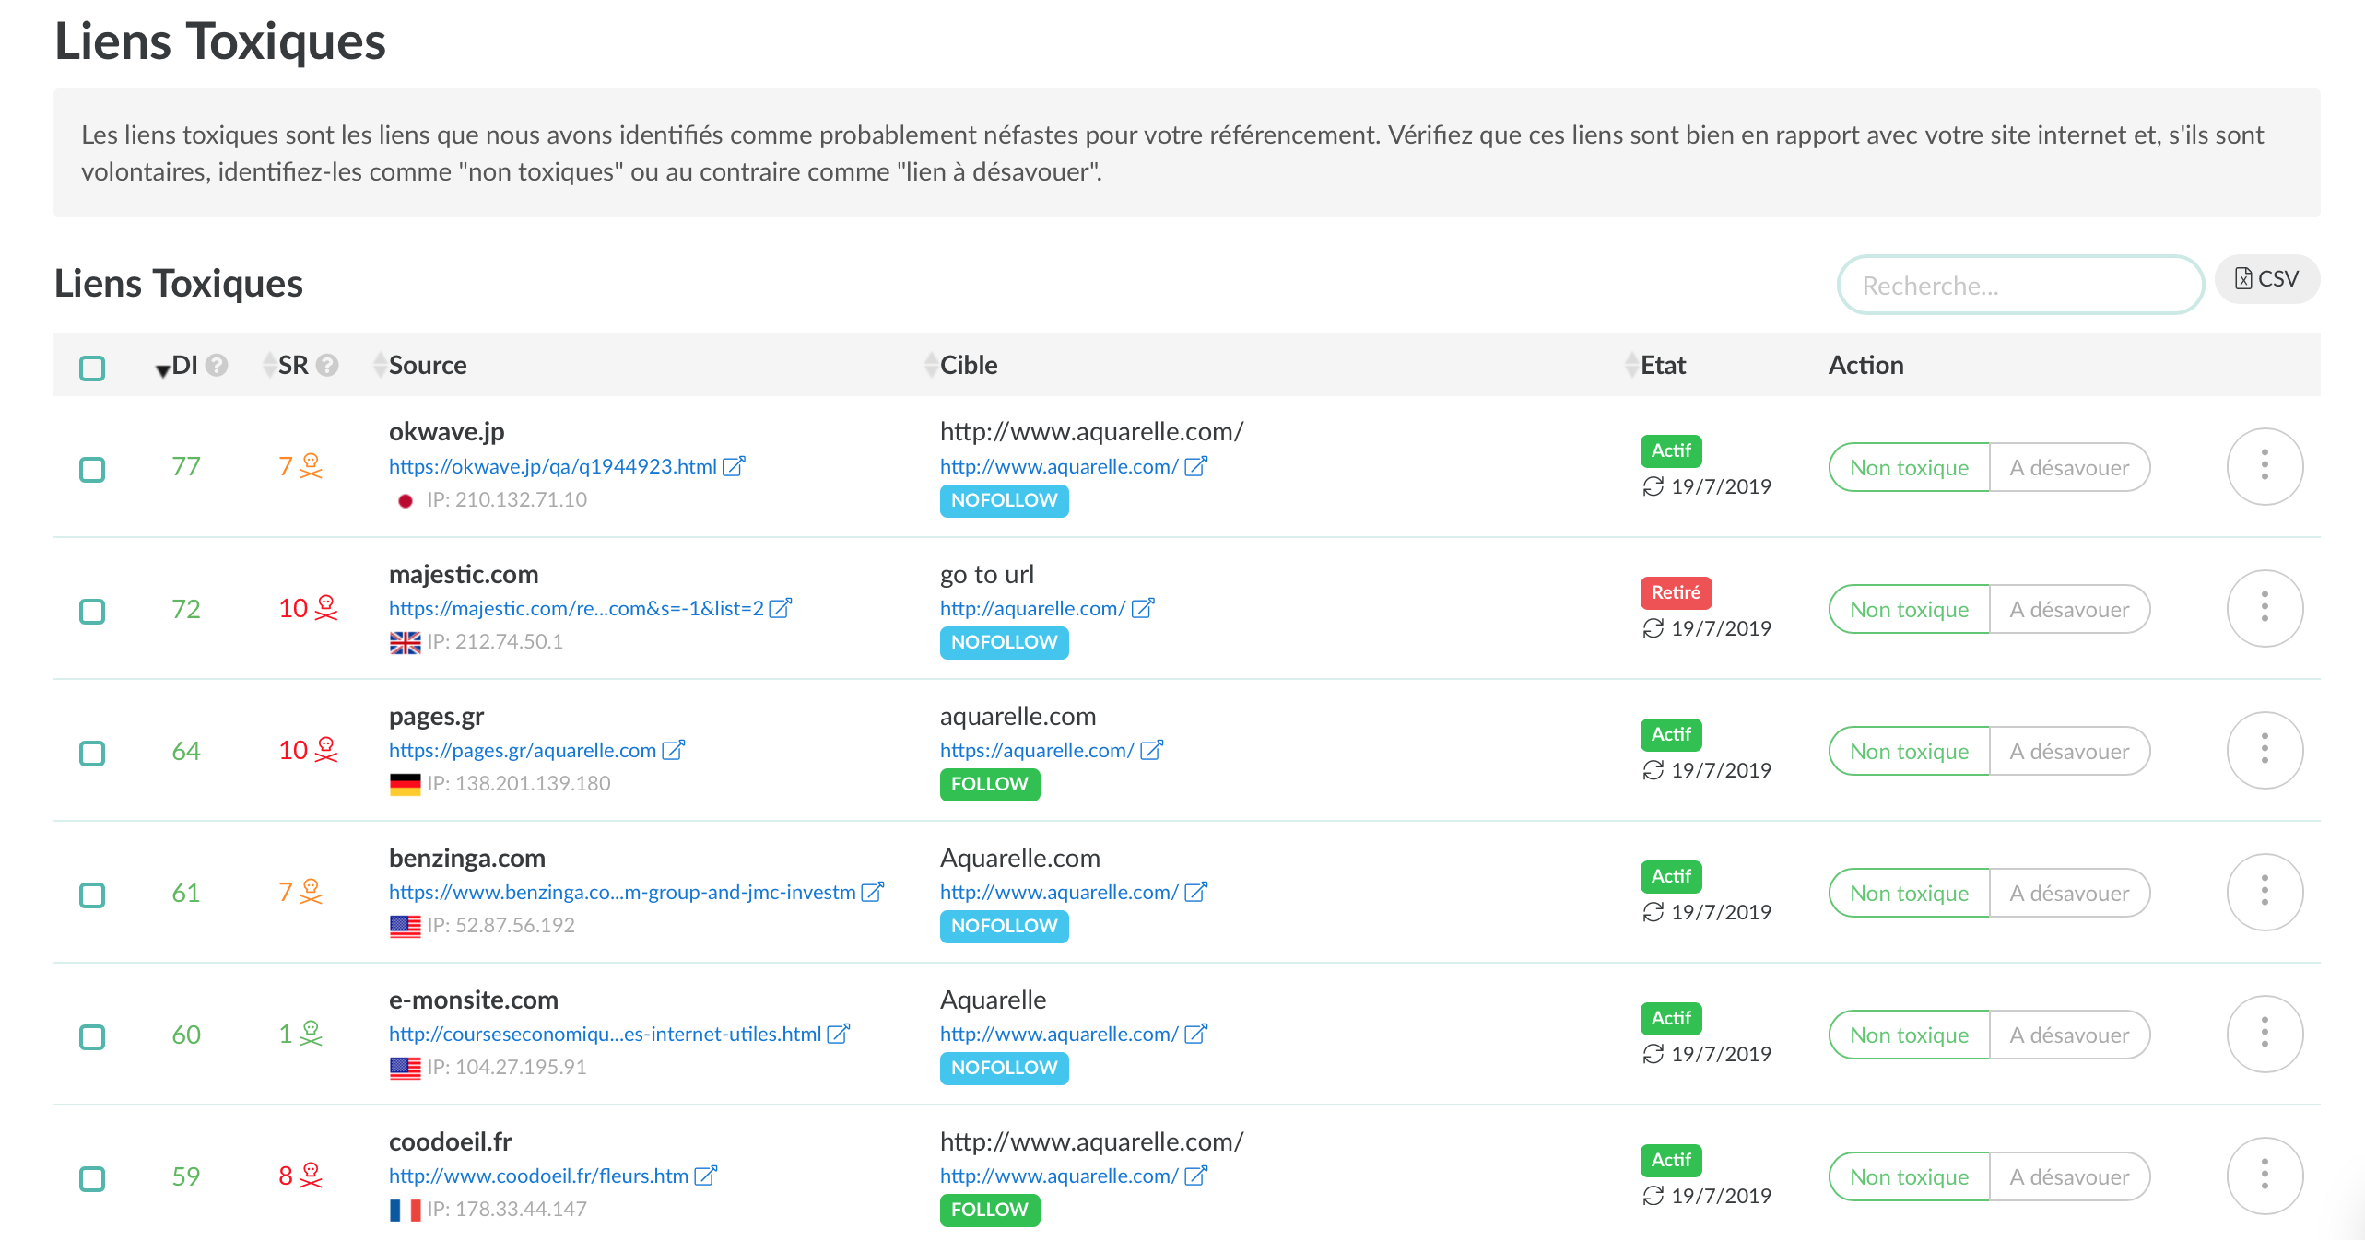Viewport: 2365px width, 1240px height.
Task: Click the skull icon in majestic.com row
Action: click(325, 608)
